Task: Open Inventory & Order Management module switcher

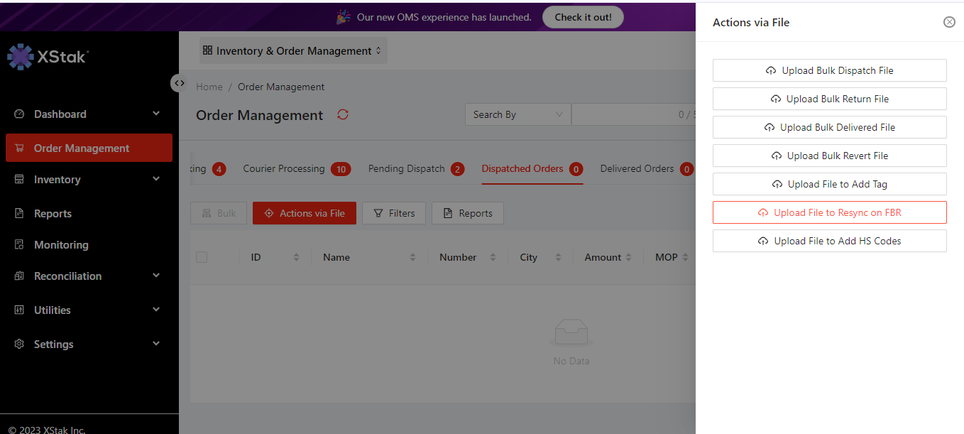Action: [x=292, y=51]
